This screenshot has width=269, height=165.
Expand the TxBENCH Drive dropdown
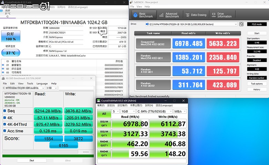236,24
